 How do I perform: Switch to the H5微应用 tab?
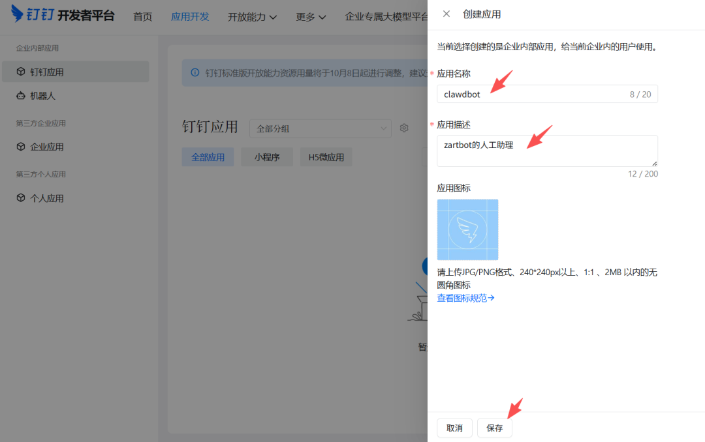coord(326,156)
